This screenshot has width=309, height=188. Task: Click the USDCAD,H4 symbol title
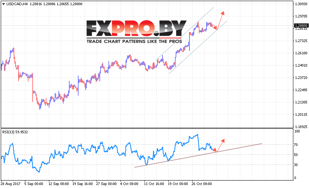17,4
